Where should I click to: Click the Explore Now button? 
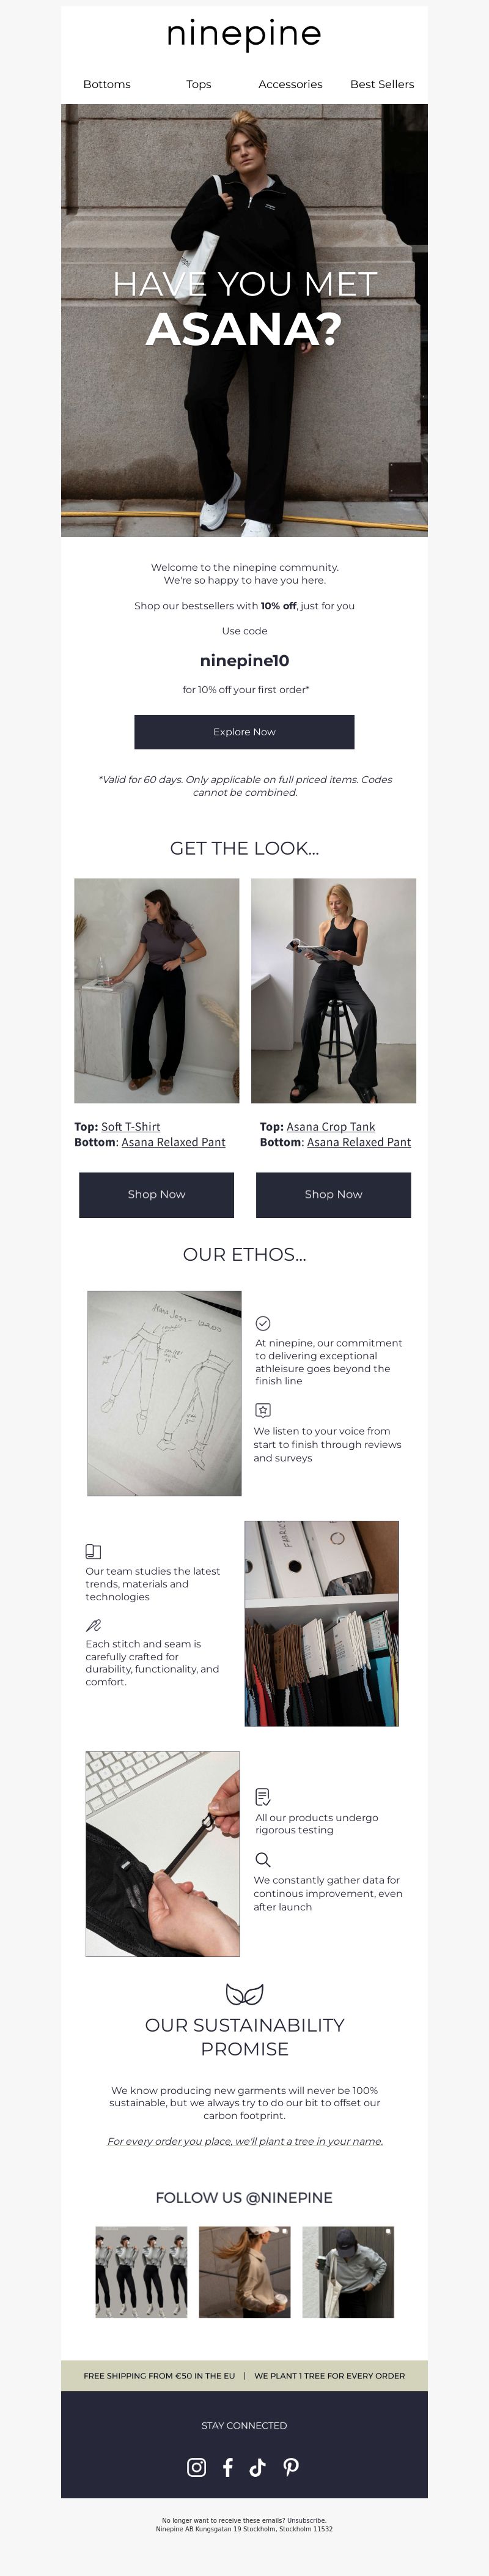[244, 732]
